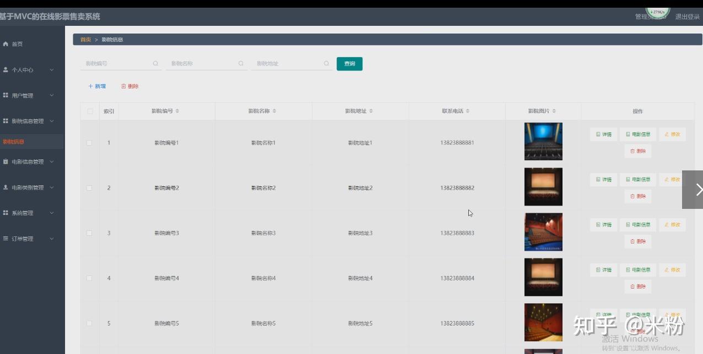Sort by 联系电话 column arrows
The image size is (703, 354).
pyautogui.click(x=468, y=111)
